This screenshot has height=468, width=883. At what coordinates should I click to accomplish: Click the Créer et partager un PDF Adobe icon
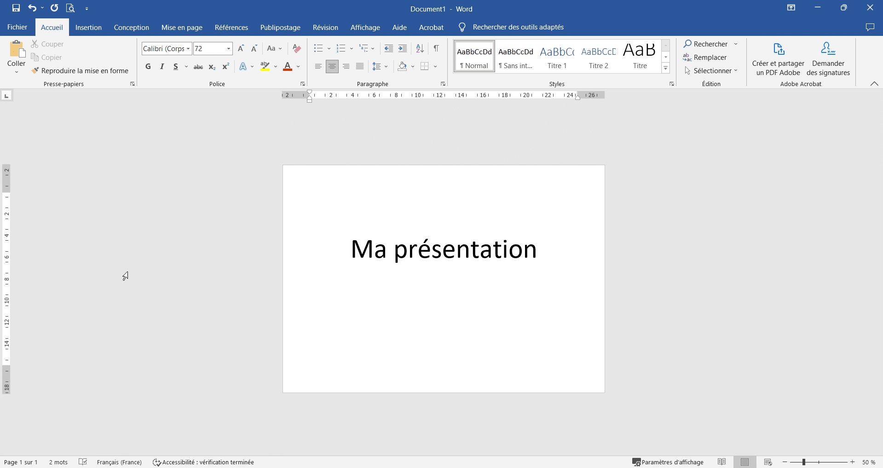[779, 49]
